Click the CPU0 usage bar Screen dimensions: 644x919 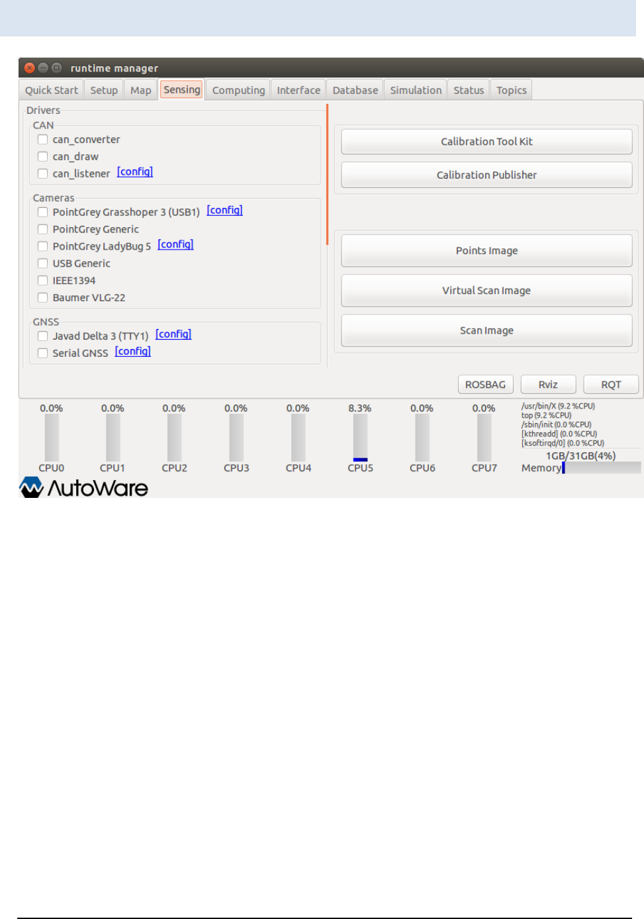[52, 438]
